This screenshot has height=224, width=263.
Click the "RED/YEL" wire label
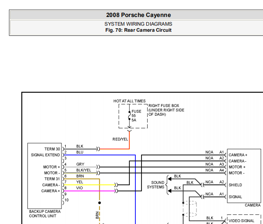(120, 139)
